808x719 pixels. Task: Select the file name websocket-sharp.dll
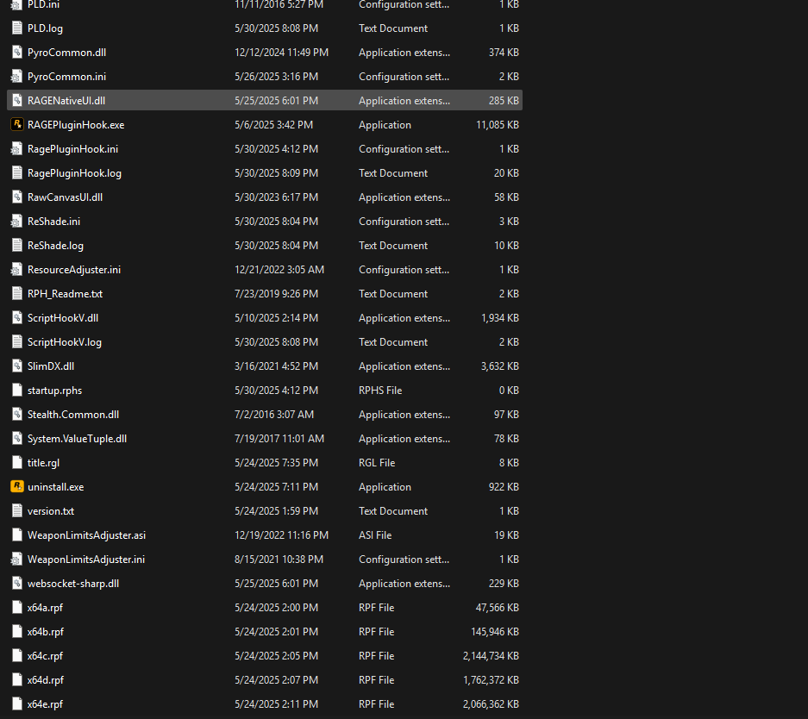(x=73, y=584)
